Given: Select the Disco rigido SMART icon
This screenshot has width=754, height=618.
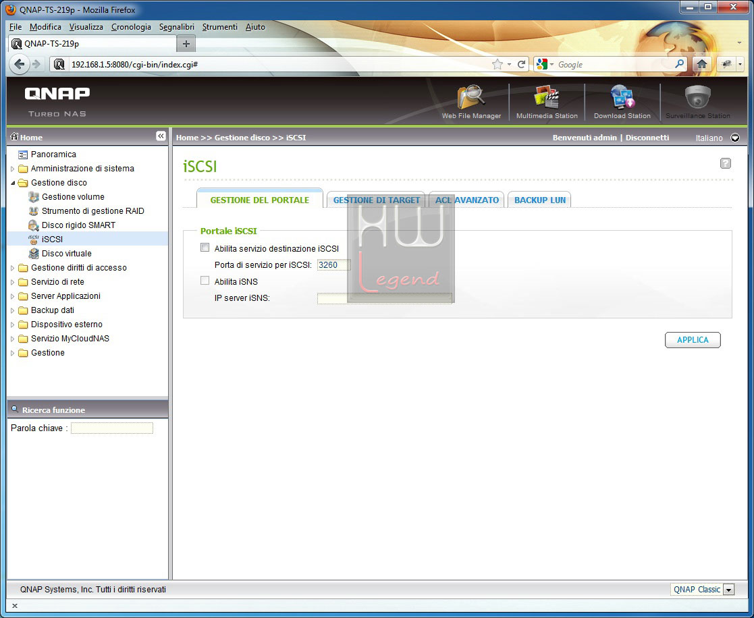Looking at the screenshot, I should pyautogui.click(x=34, y=225).
